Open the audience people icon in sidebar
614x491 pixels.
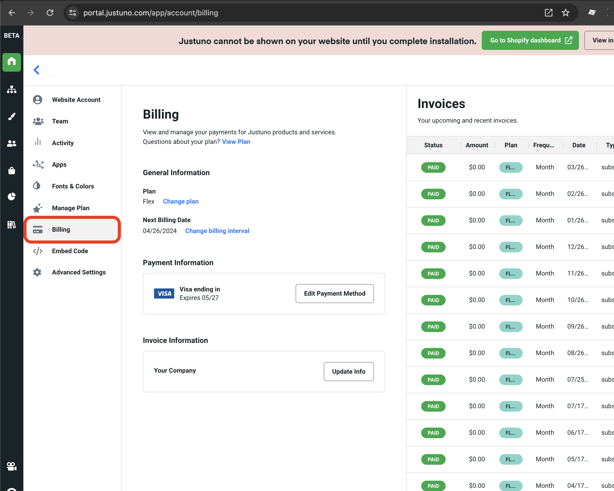tap(12, 144)
